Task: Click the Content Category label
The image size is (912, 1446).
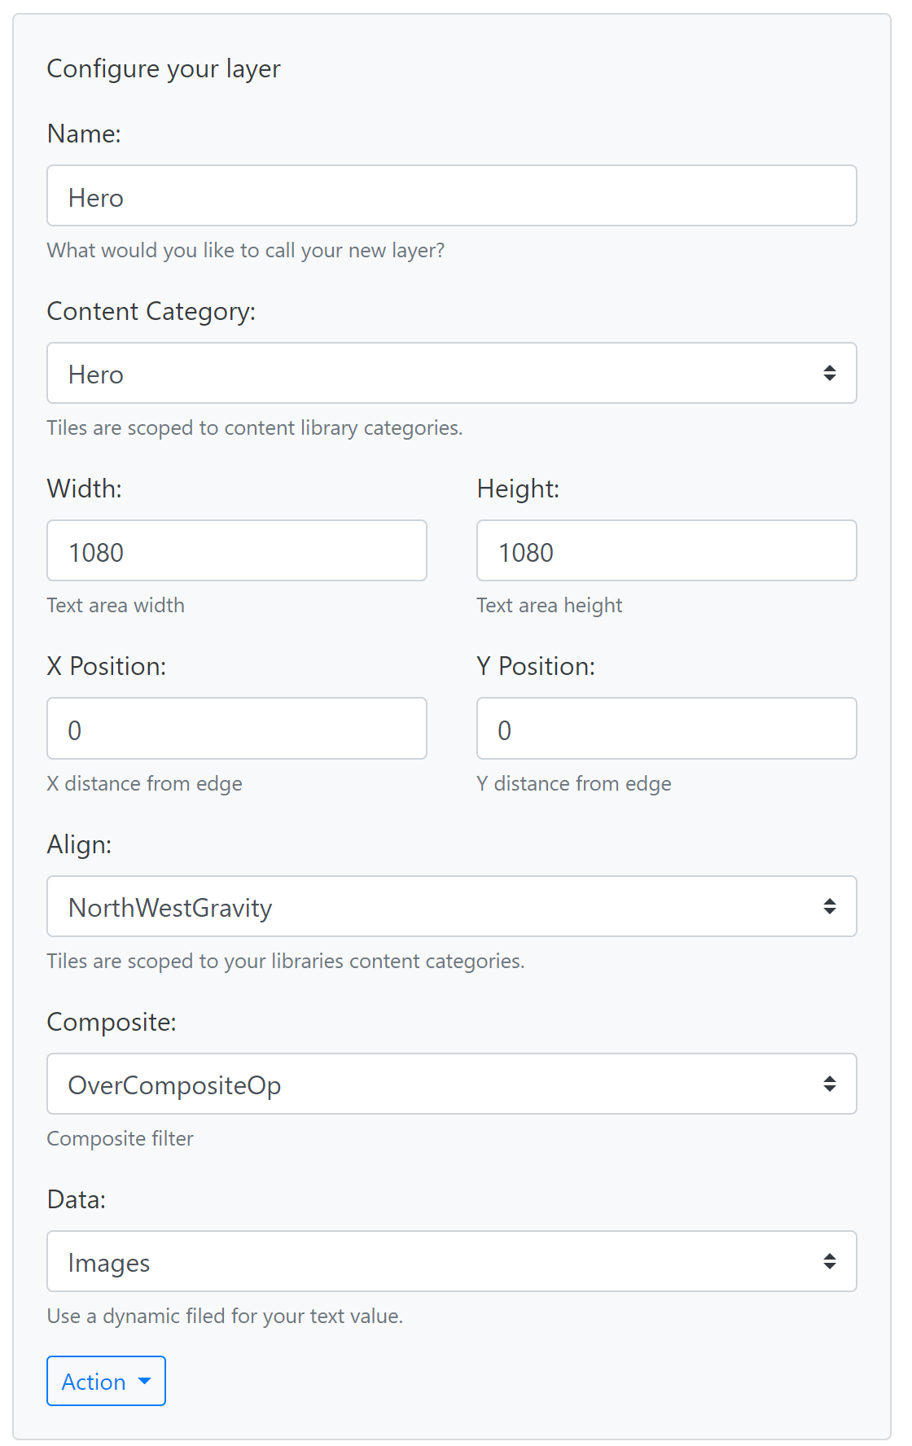Action: click(x=151, y=311)
